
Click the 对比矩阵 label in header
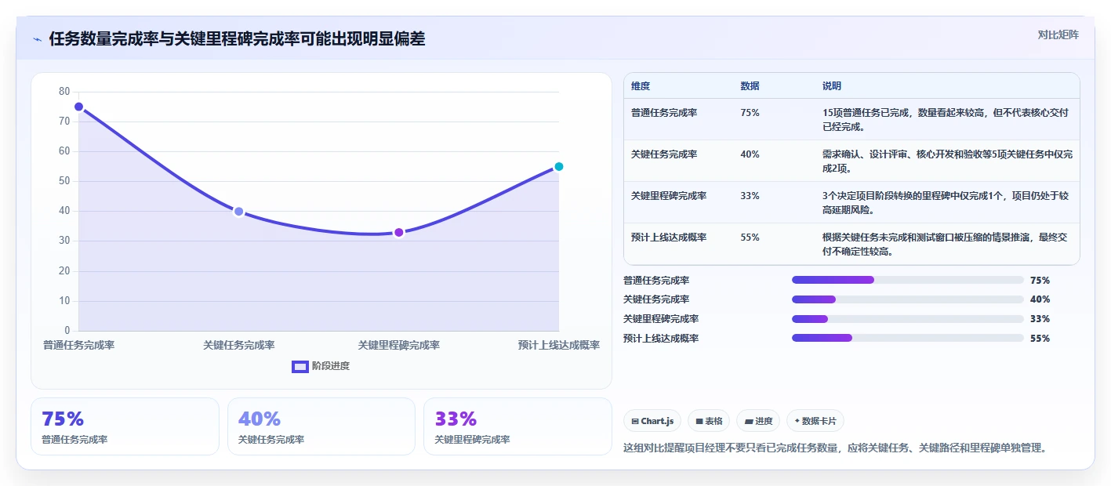pyautogui.click(x=1058, y=34)
